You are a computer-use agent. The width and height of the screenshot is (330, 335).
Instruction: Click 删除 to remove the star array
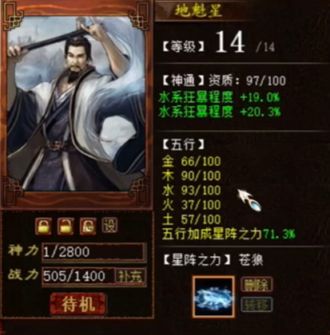pos(256,284)
